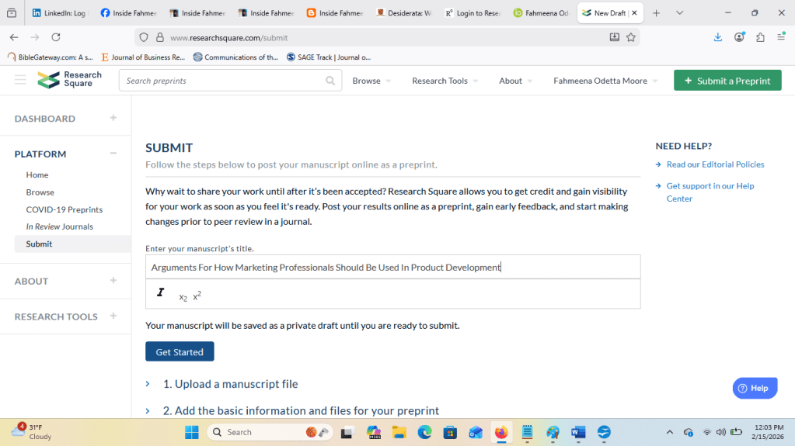Open Microsoft Edge from the taskbar

click(424, 432)
